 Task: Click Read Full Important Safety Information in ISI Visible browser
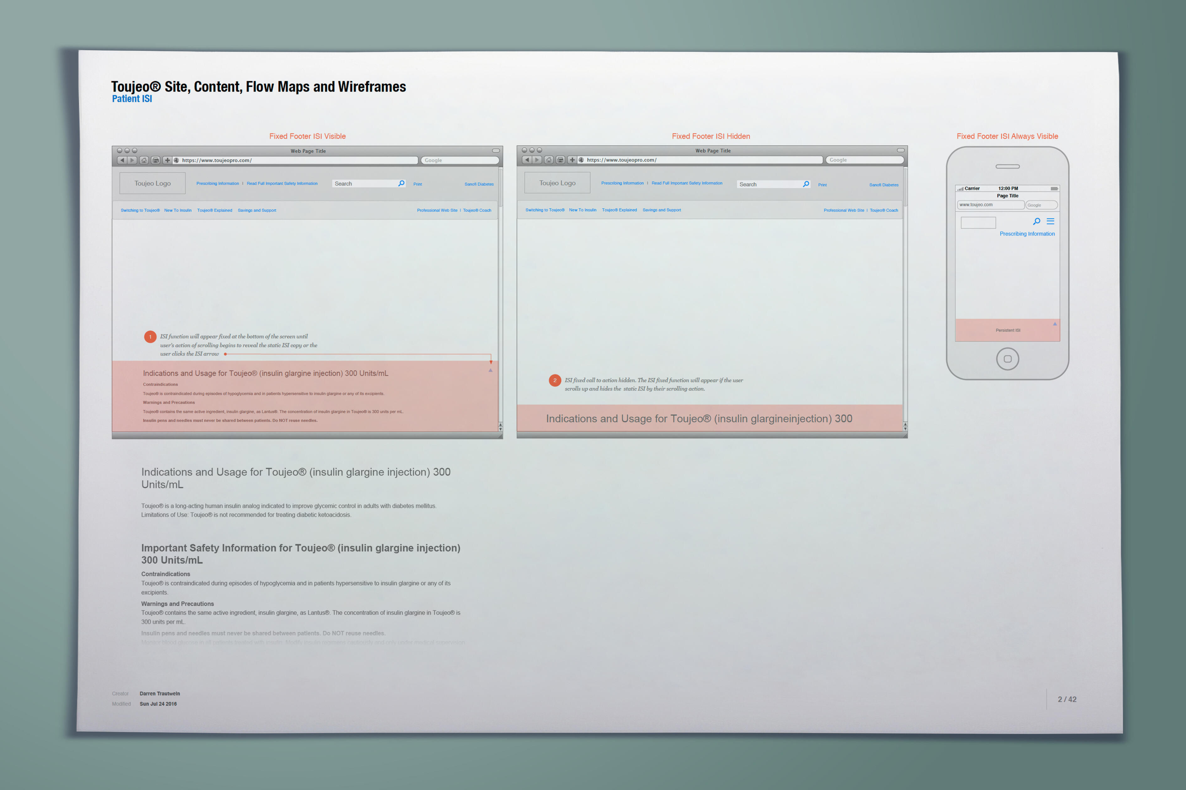tap(282, 183)
